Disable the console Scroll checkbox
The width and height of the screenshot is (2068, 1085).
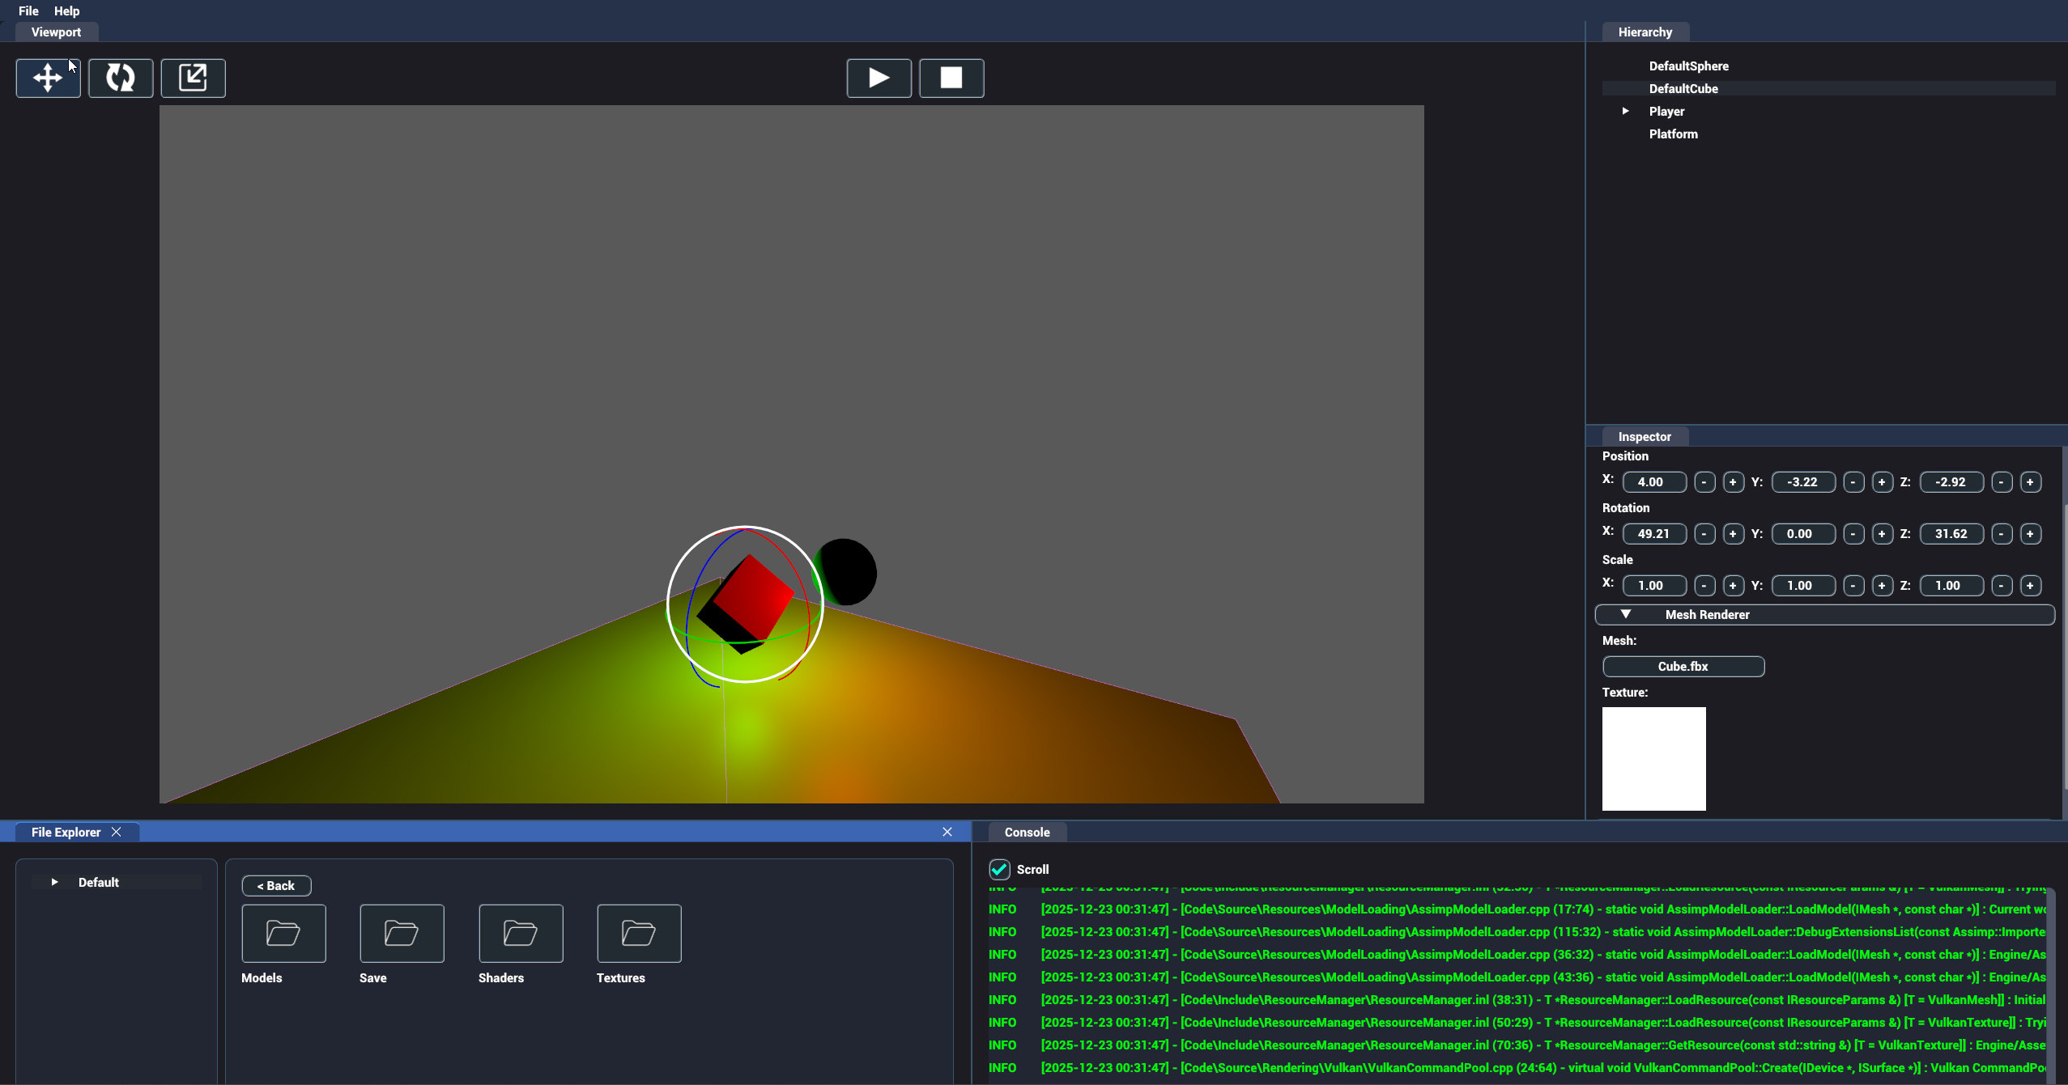click(x=999, y=869)
